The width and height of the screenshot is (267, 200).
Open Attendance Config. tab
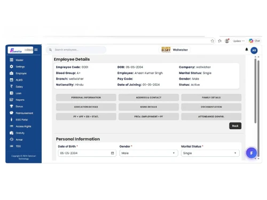211,117
